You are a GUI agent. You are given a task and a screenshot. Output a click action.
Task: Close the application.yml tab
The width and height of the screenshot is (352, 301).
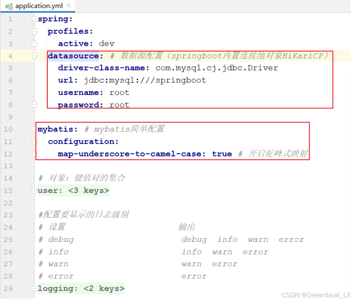69,6
